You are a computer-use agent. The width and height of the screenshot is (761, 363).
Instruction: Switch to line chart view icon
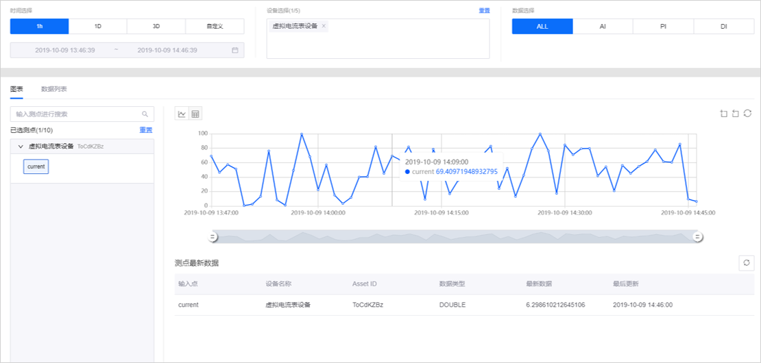(182, 114)
